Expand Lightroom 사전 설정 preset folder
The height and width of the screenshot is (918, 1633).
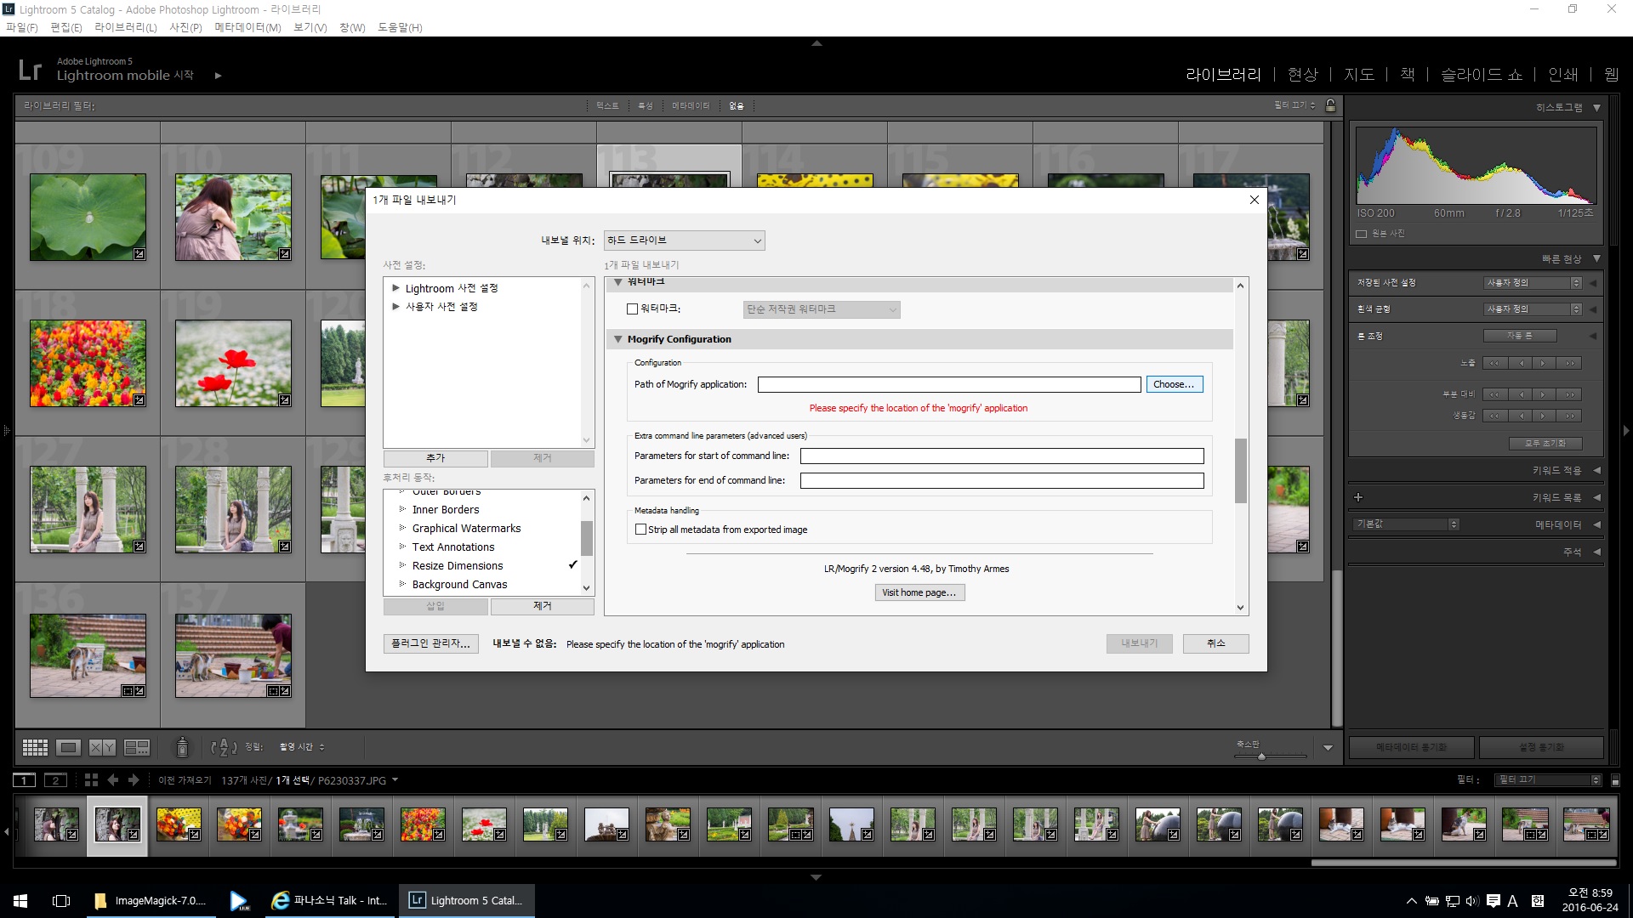pyautogui.click(x=395, y=288)
